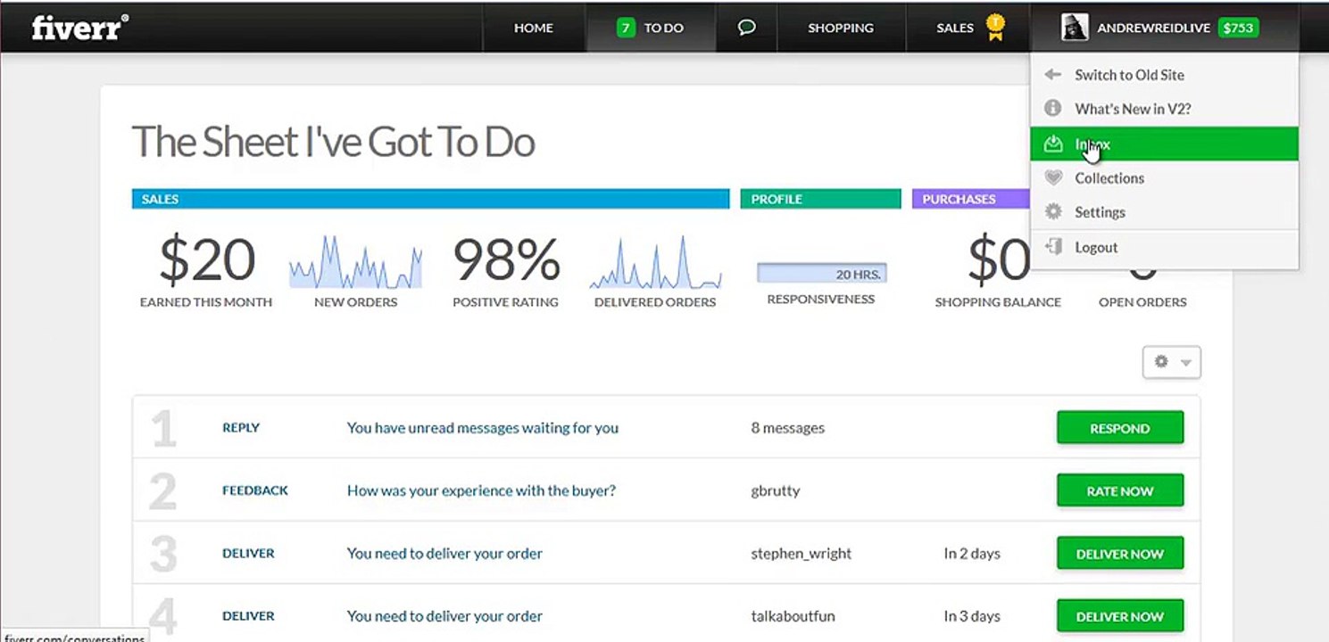Click the green Respond button
Image resolution: width=1329 pixels, height=642 pixels.
pos(1120,428)
